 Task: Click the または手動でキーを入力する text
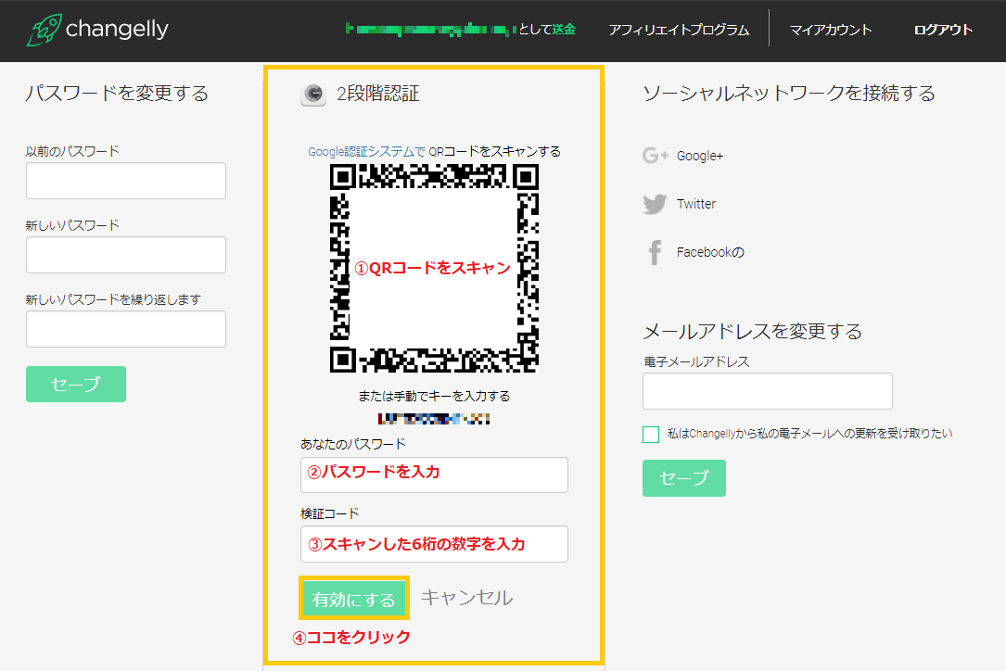(x=434, y=396)
